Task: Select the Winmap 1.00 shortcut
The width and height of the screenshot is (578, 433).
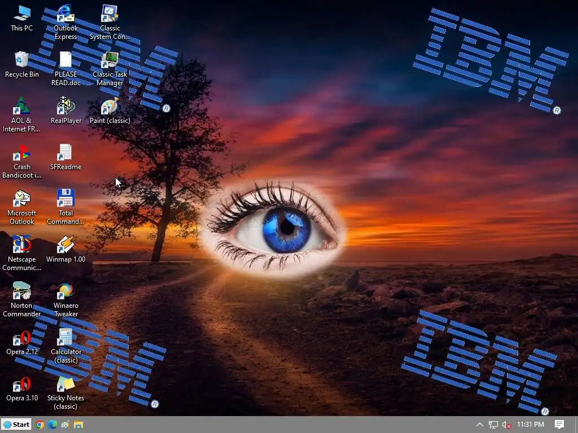Action: [x=65, y=250]
